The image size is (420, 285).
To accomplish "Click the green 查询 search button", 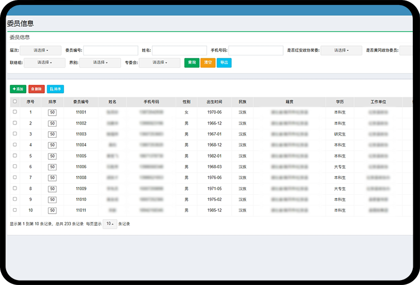I will (192, 63).
